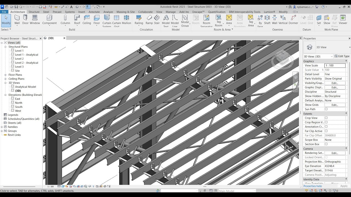Select the Dormer opening tool
Viewport: 351px width, 197px height.
pyautogui.click(x=293, y=20)
